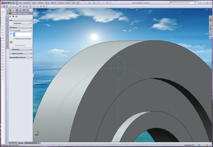The width and height of the screenshot is (213, 147).
Task: Open the Design Library task pane icon
Action: pos(210,20)
